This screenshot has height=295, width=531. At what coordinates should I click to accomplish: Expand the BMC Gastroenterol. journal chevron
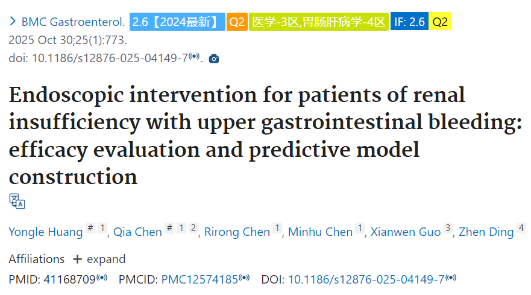coord(13,21)
